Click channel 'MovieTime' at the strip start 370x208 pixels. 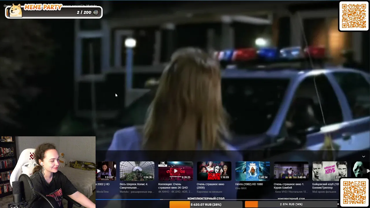click(x=102, y=192)
